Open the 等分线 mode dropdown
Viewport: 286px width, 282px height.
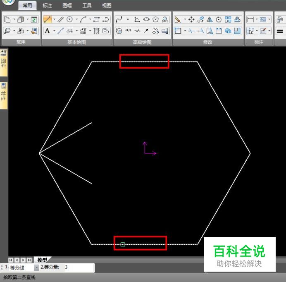point(36,268)
